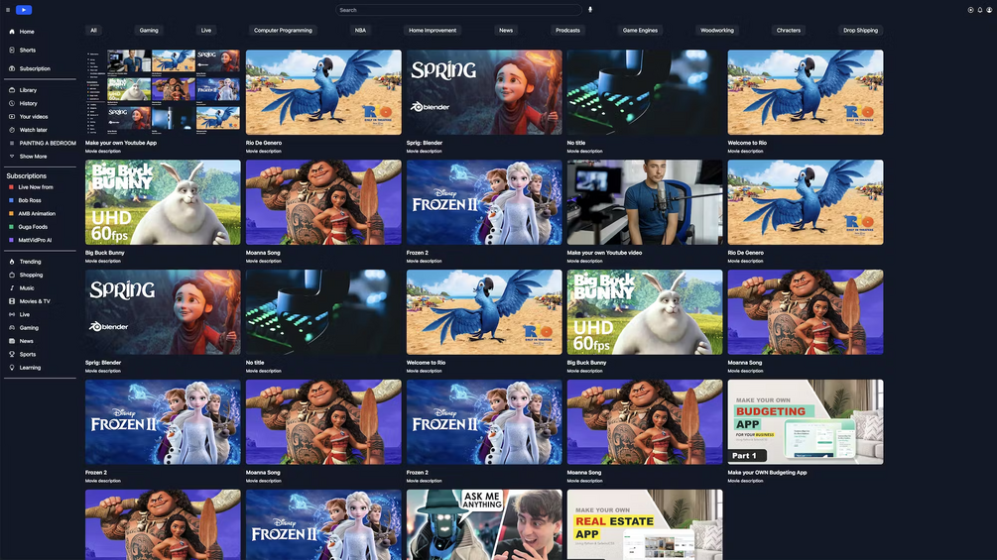Select the News filter chip at top
Viewport: 997px width, 560px height.
click(x=506, y=30)
